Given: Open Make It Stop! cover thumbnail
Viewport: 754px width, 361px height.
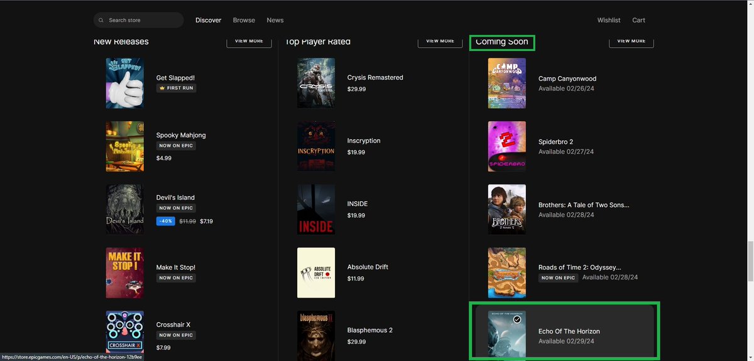Looking at the screenshot, I should [x=125, y=272].
